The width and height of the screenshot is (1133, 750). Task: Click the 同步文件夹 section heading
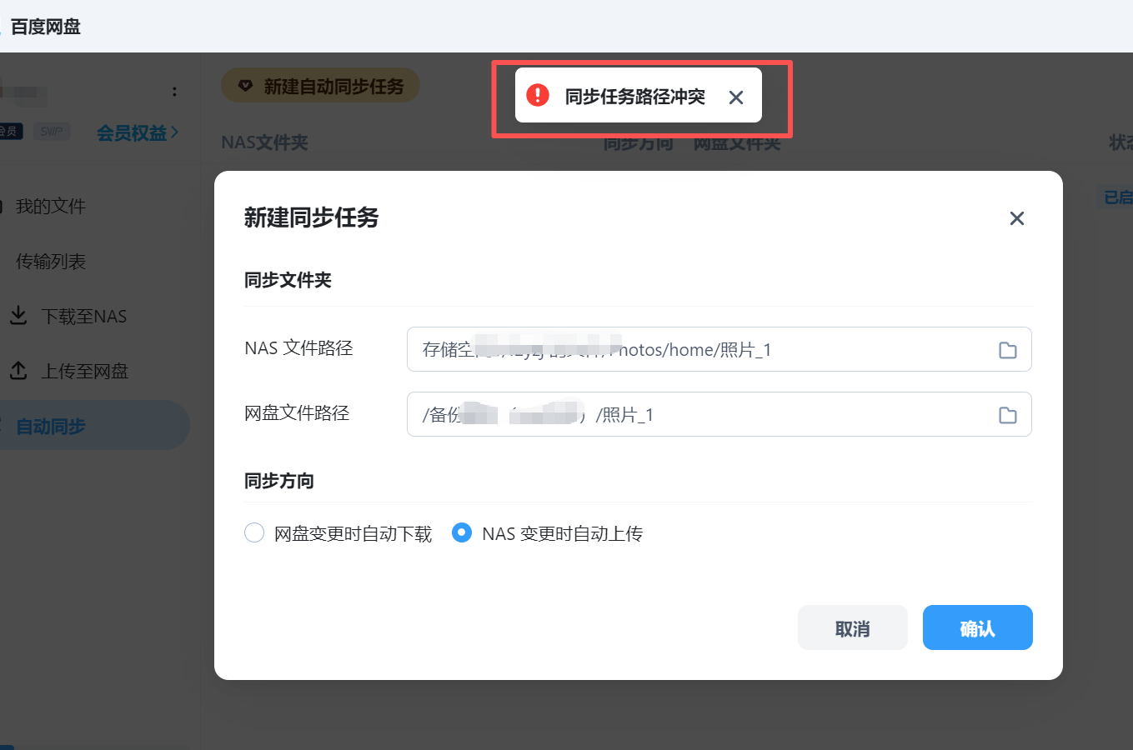click(x=288, y=280)
